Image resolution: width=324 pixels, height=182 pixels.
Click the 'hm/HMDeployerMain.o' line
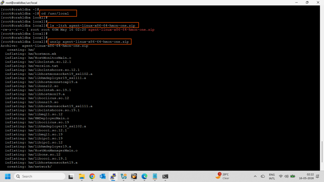pyautogui.click(x=37, y=118)
